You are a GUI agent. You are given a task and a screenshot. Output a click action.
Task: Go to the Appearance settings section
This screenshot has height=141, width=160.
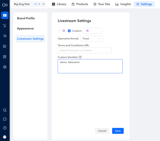(25, 29)
